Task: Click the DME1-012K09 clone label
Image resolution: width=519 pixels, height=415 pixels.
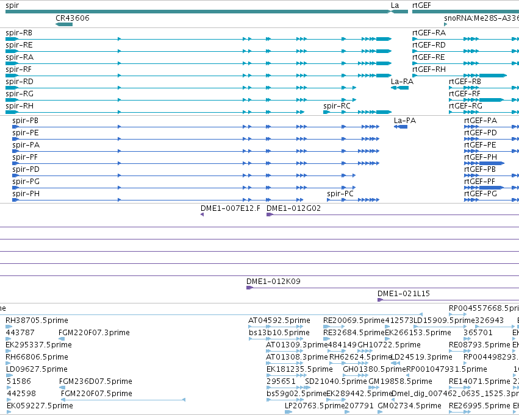Action: pyautogui.click(x=273, y=282)
